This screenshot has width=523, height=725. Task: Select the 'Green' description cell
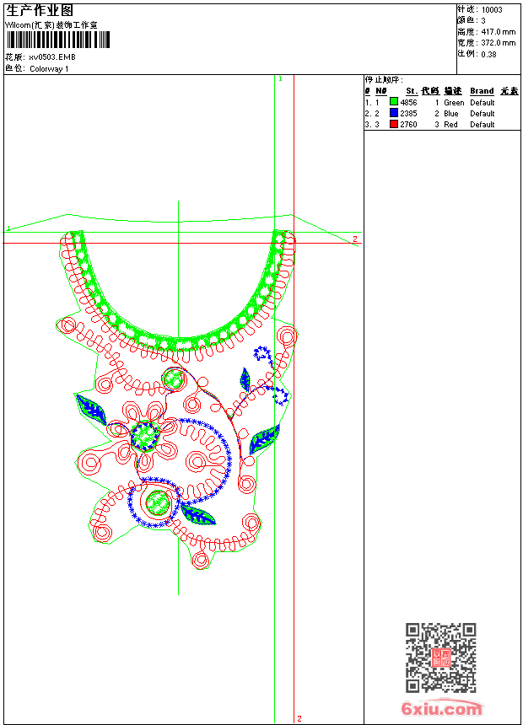pos(454,103)
